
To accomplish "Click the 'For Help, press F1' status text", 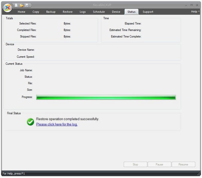I will (14, 173).
